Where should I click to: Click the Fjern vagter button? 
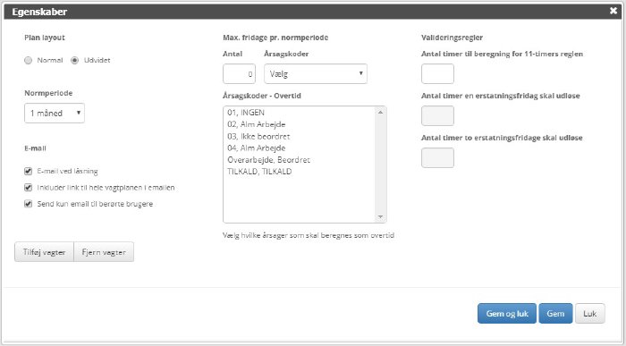[x=104, y=252]
